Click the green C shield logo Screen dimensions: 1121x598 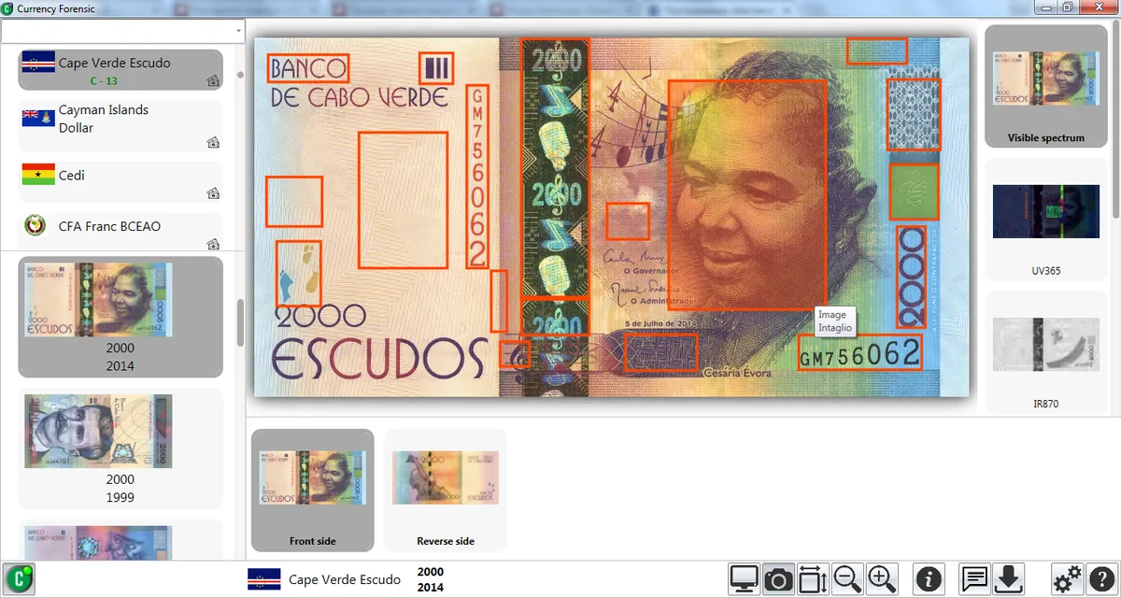[18, 579]
